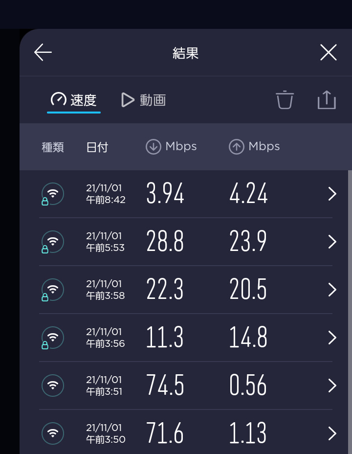Click the download Mbps arrow icon
This screenshot has height=454, width=352.
click(x=154, y=147)
